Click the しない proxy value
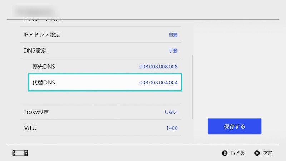 tap(171, 112)
